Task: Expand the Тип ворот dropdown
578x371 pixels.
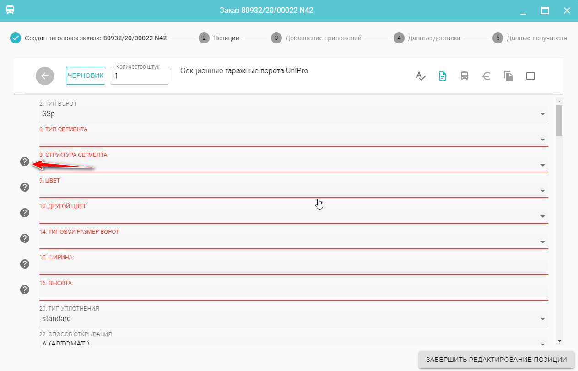Action: click(x=542, y=114)
